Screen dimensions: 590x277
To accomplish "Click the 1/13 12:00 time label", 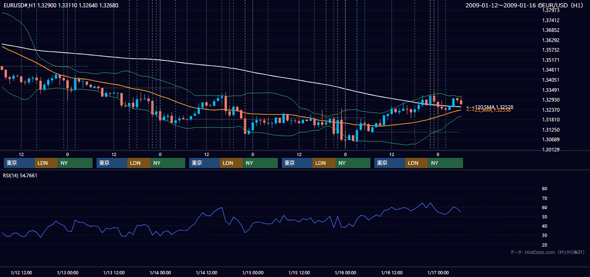I will pyautogui.click(x=114, y=273).
